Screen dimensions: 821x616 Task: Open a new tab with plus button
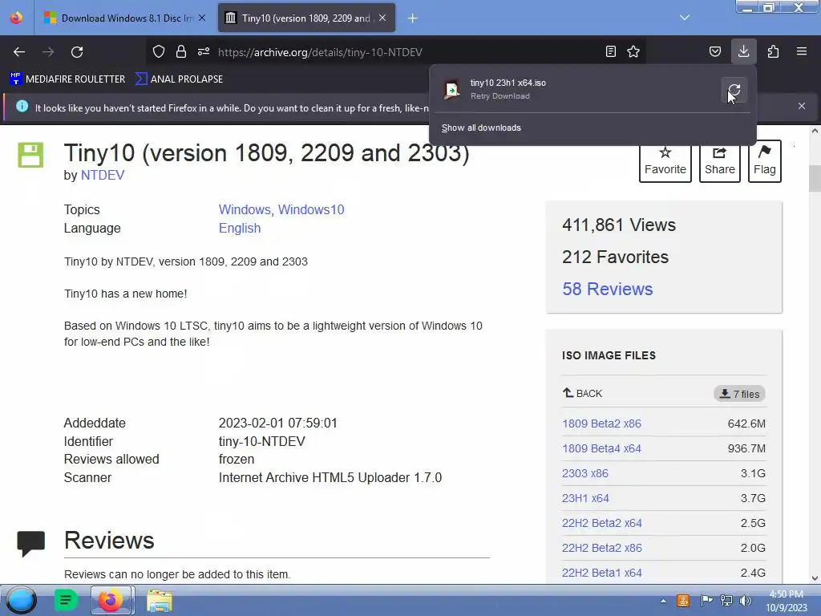pyautogui.click(x=413, y=18)
